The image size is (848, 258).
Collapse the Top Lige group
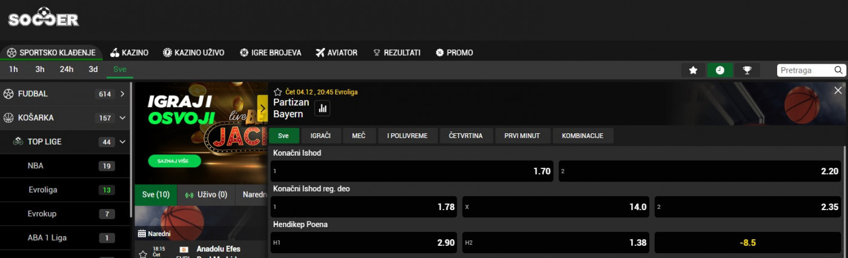click(x=122, y=142)
